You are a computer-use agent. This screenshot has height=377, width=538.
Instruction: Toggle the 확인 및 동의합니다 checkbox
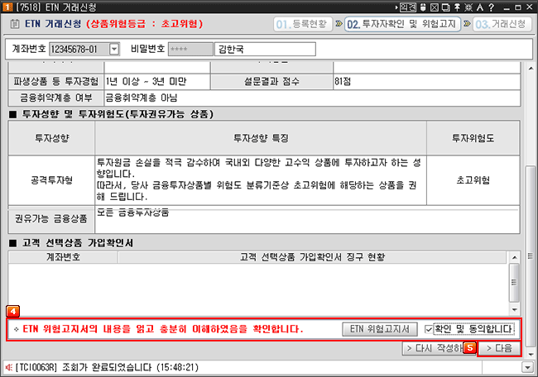[x=428, y=329]
